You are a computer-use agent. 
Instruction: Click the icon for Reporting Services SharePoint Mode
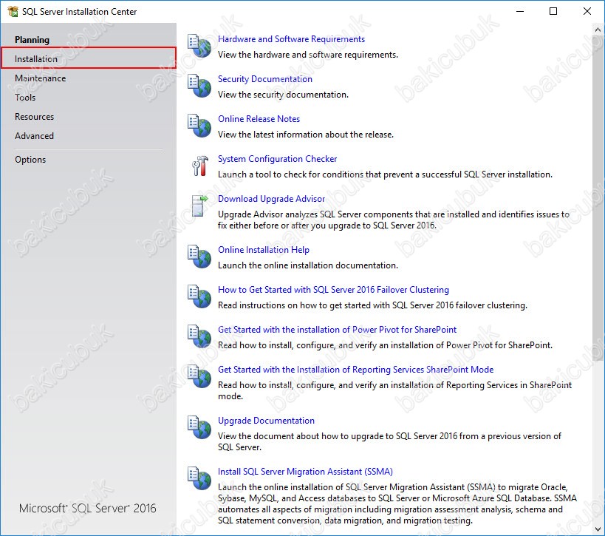tap(199, 376)
